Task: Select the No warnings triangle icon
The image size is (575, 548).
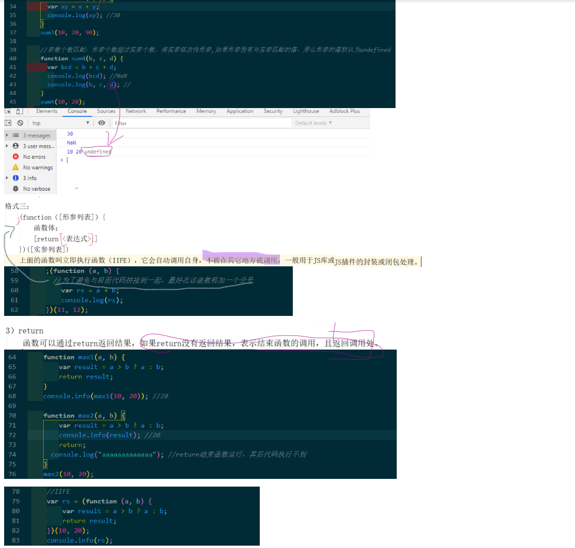Action: tap(16, 167)
